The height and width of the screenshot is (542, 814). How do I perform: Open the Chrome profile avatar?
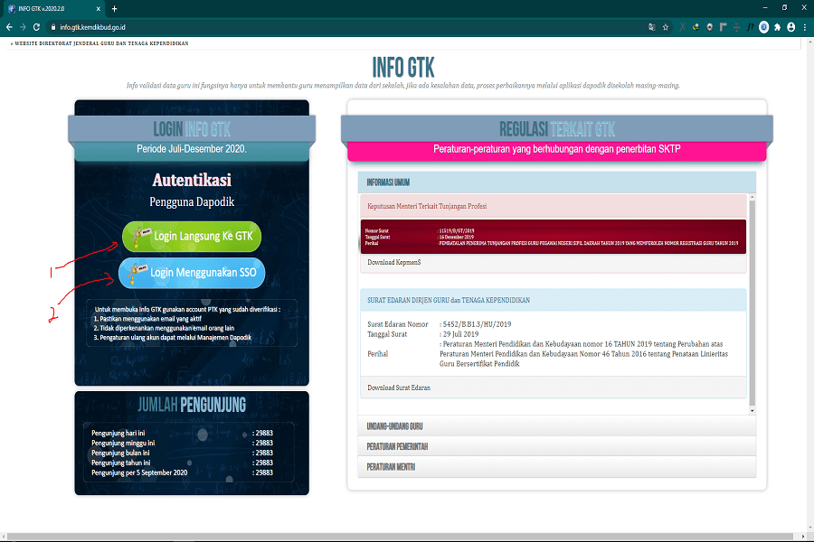(x=791, y=27)
